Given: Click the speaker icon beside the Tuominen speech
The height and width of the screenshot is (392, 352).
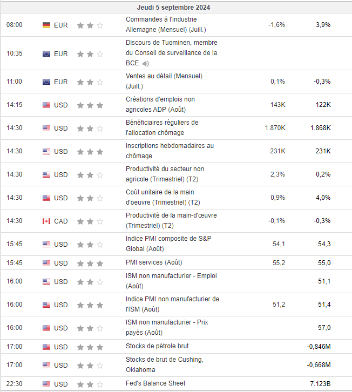Looking at the screenshot, I should pos(146,64).
